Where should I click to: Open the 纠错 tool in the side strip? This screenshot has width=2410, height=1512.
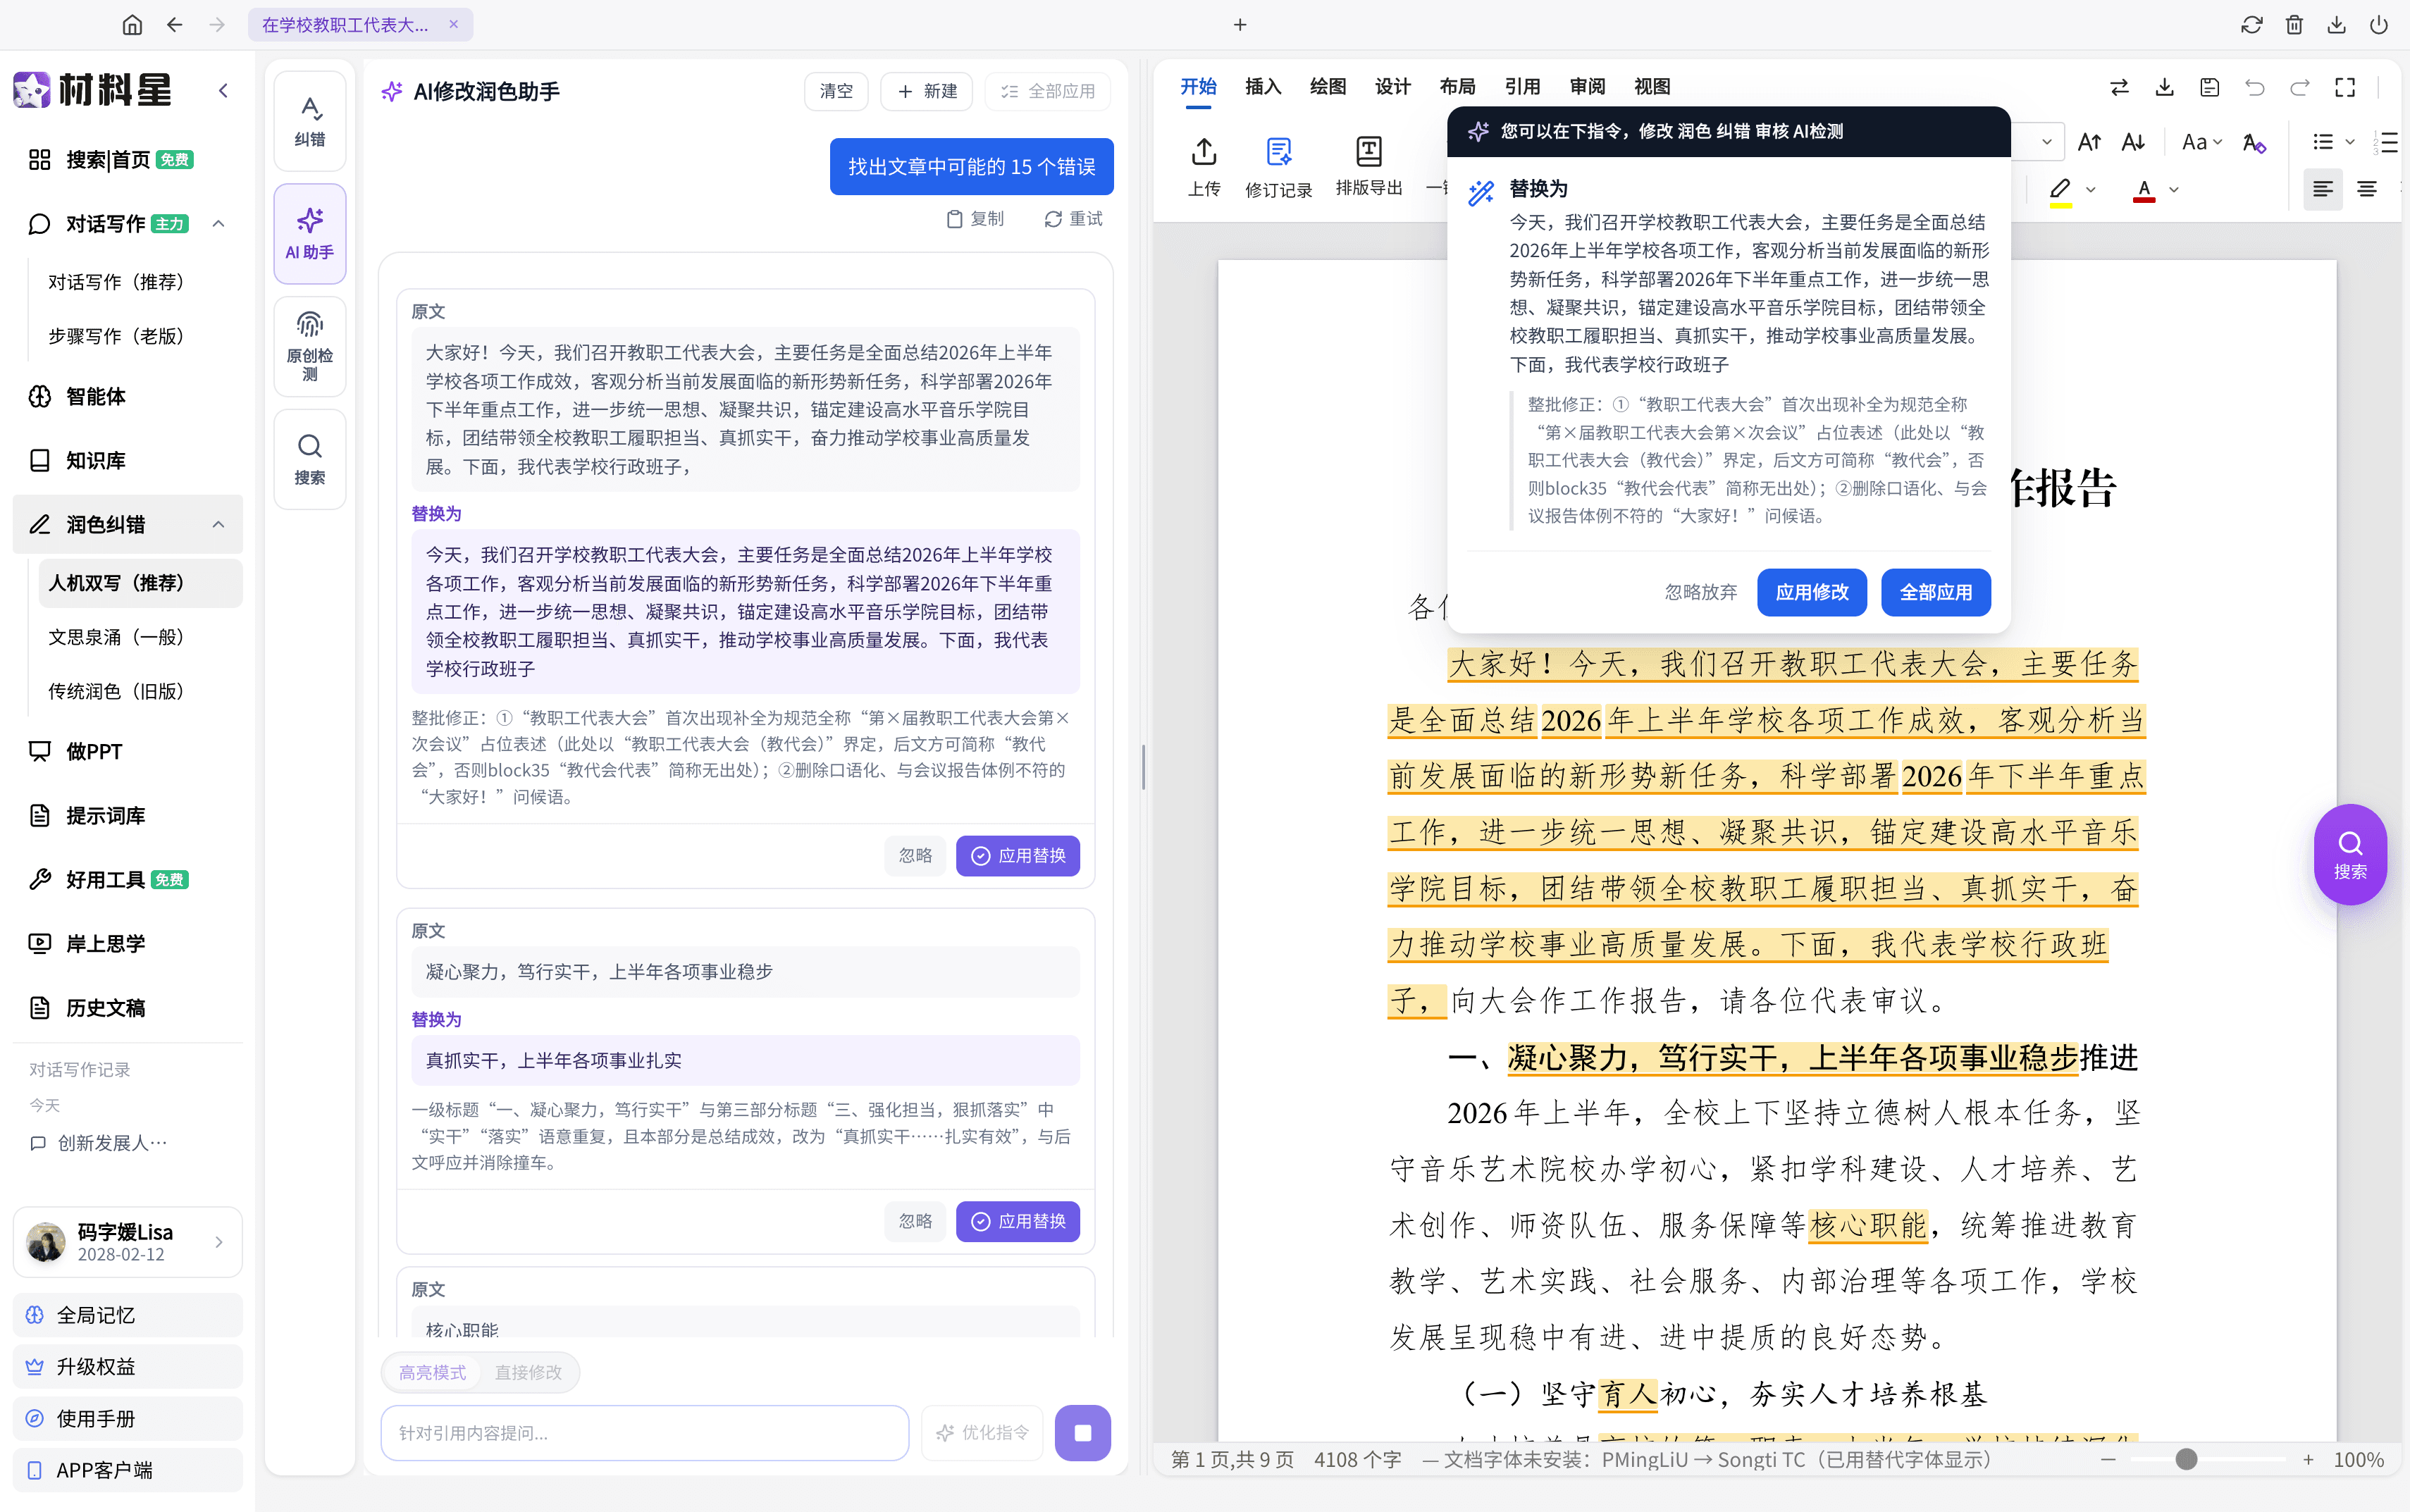[310, 121]
